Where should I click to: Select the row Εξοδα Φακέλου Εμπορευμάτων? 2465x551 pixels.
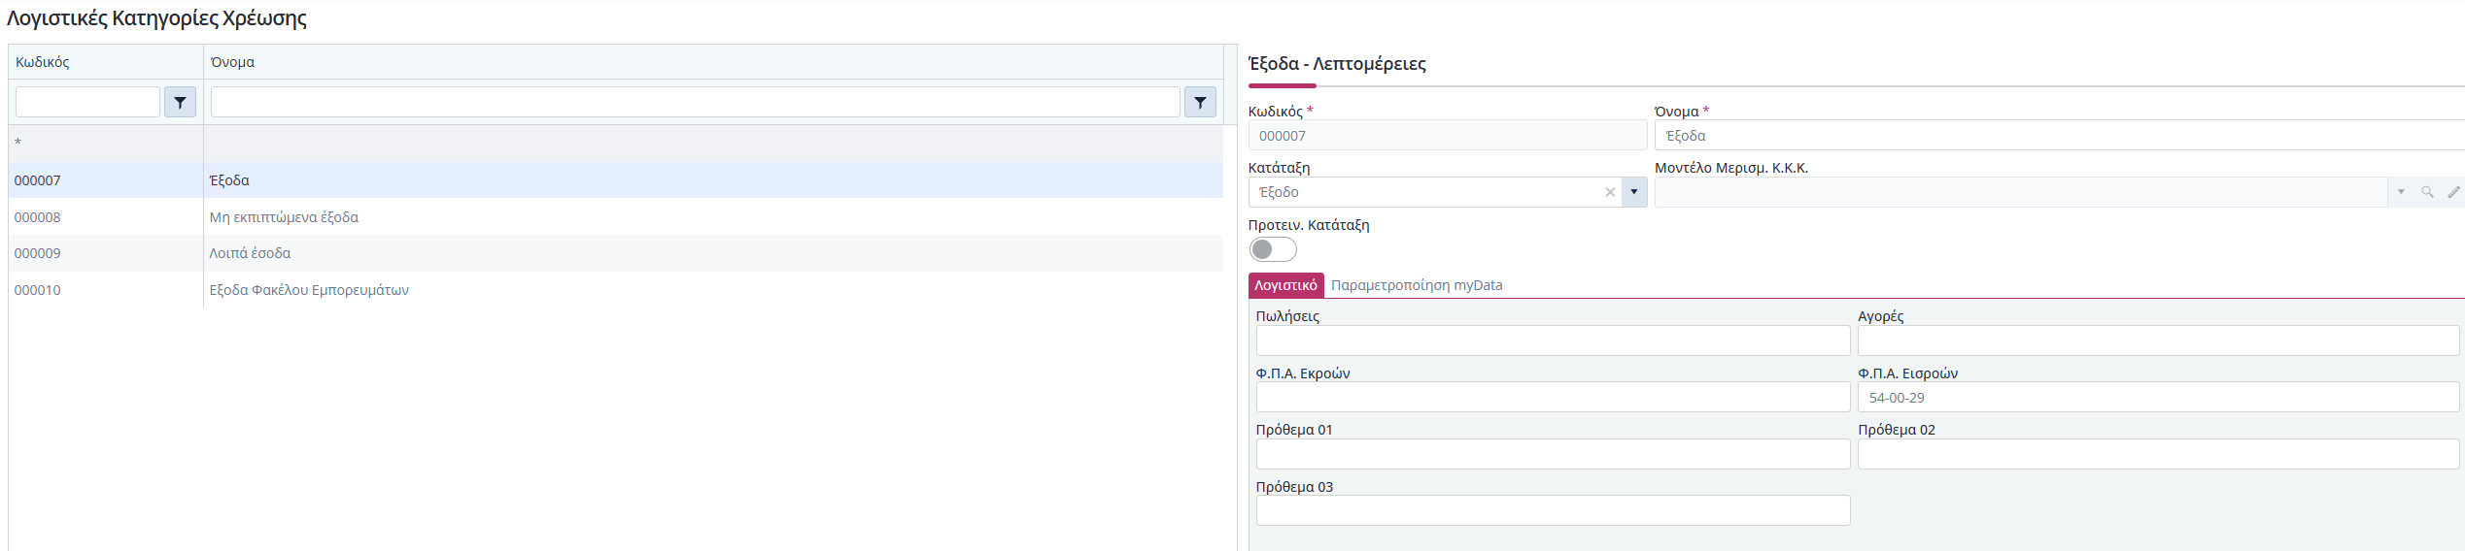pyautogui.click(x=616, y=290)
